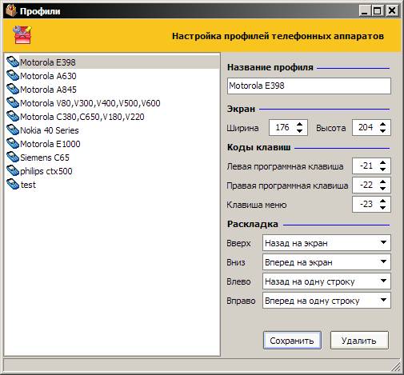This screenshot has height=375, width=404.
Task: Click the Ширина width value field
Action: (x=282, y=127)
